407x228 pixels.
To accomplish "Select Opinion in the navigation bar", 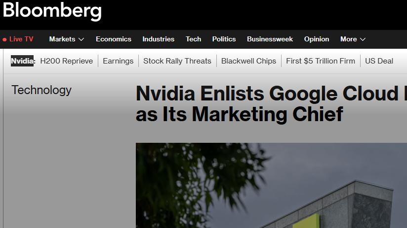I will point(317,39).
